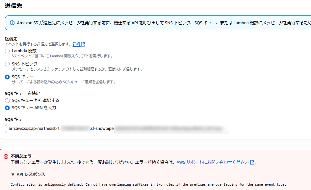This screenshot has height=190, width=311.
Task: Select the SNS トピック radio button
Action: [x=7, y=64]
